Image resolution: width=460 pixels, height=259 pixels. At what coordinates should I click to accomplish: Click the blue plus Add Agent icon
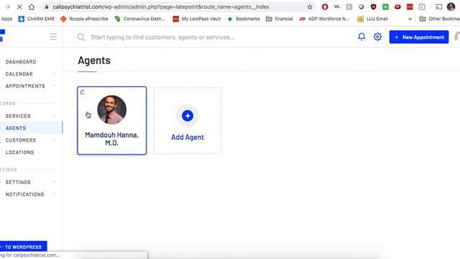(x=188, y=116)
